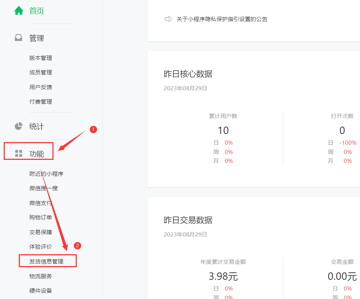Viewport: 360px width, 299px height.
Task: Expand the 统计 section
Action: pyautogui.click(x=37, y=127)
